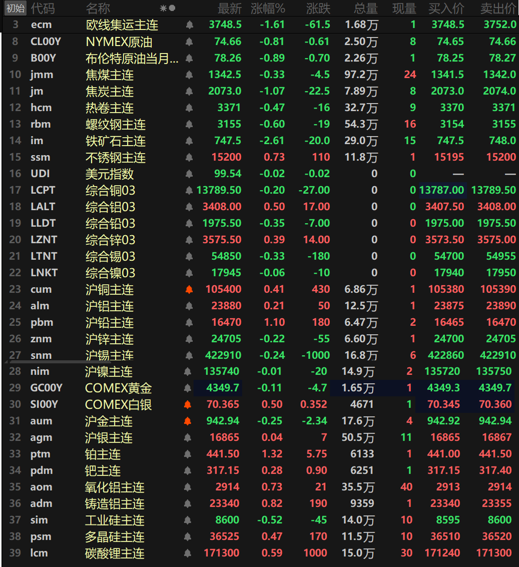Screen dimensions: 519x567
Task: Sort by 买入价 column header
Action: point(446,8)
